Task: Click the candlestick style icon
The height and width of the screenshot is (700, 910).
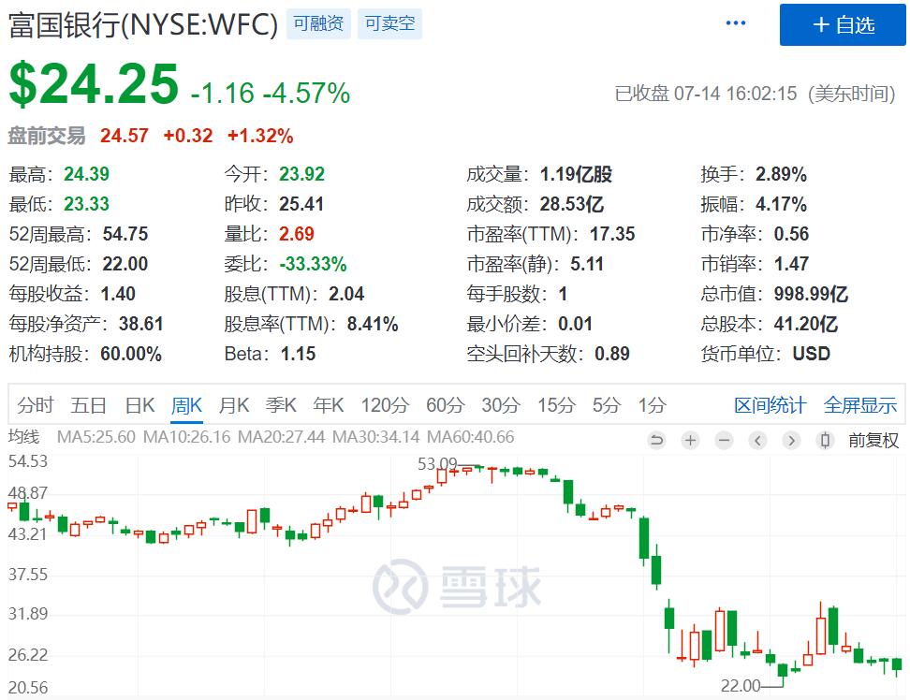Action: click(x=825, y=441)
